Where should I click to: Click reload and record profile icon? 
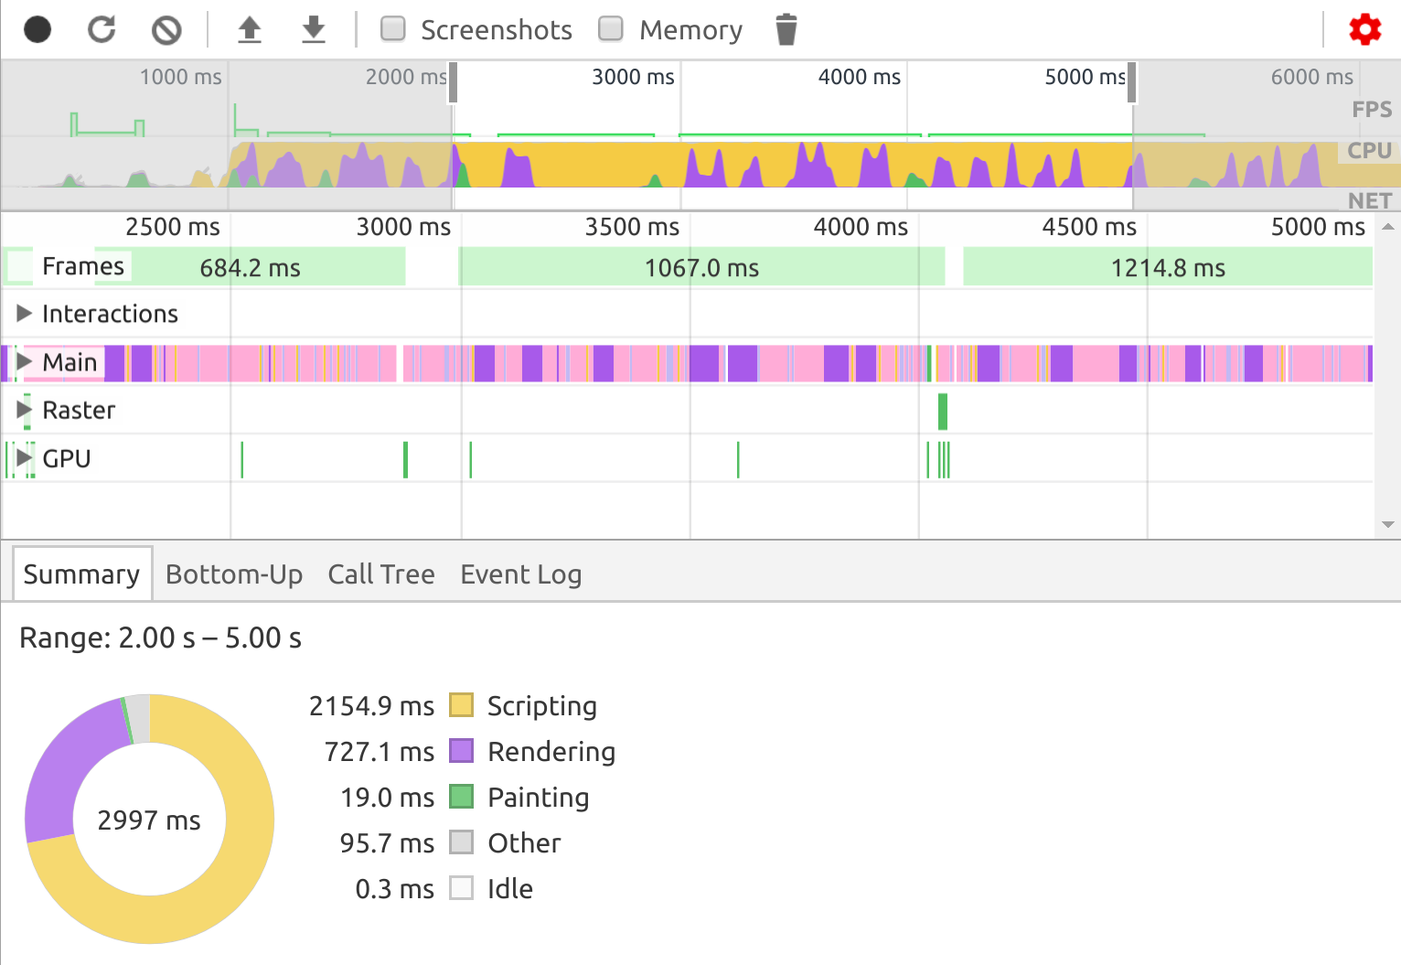[x=102, y=30]
